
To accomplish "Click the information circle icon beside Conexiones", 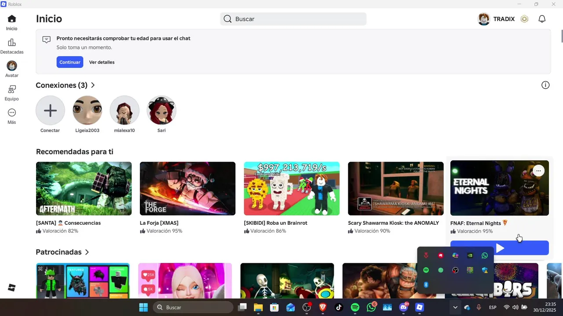I will click(x=545, y=85).
